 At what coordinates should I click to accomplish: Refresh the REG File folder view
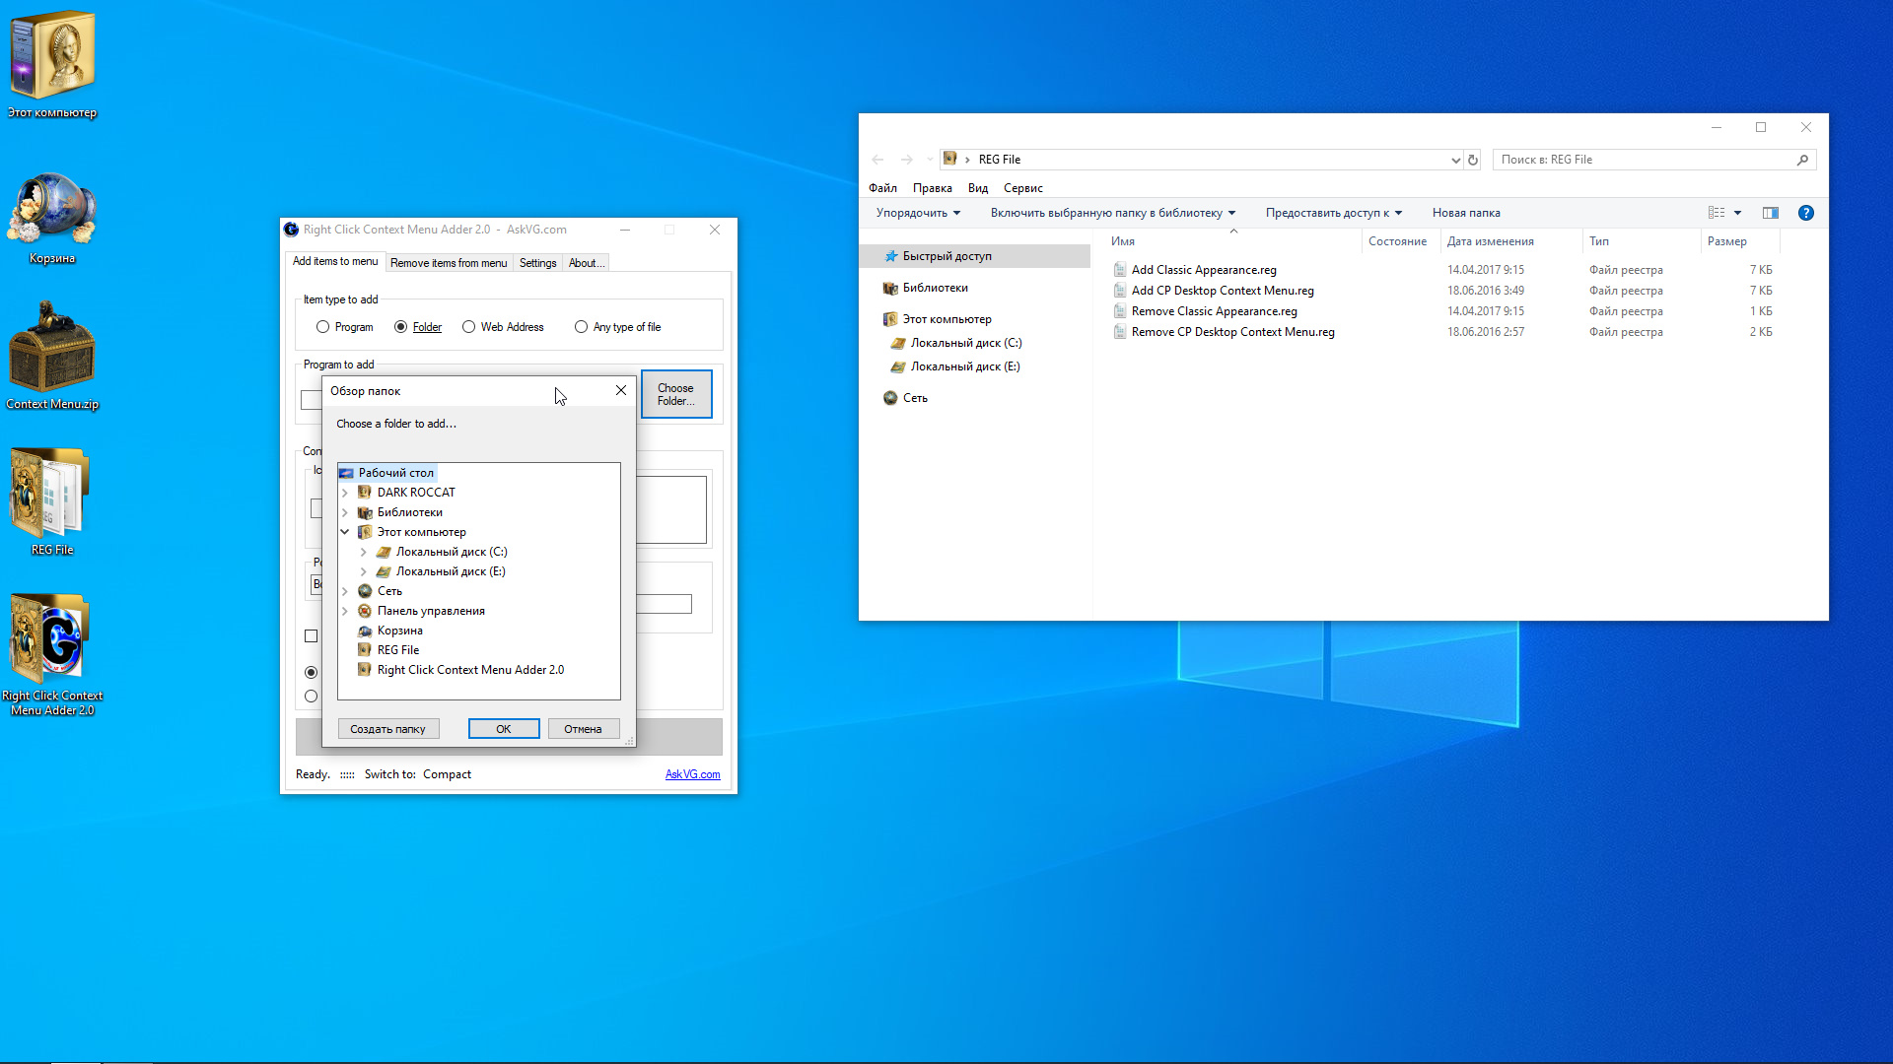point(1472,159)
